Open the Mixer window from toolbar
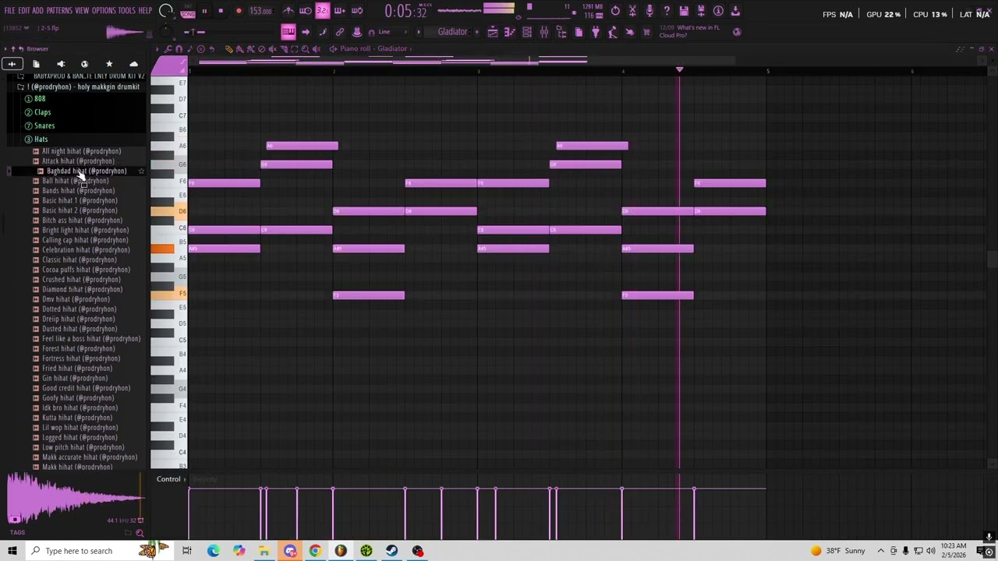This screenshot has width=998, height=561. point(544,32)
